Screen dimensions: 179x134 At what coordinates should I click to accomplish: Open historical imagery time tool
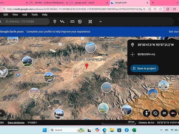80,21
